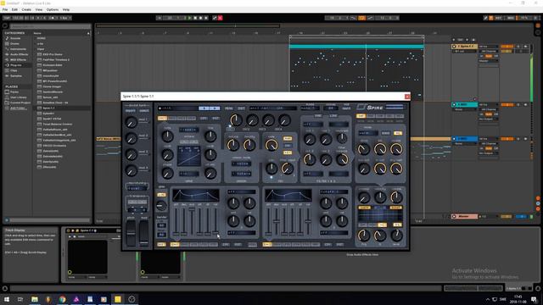This screenshot has width=543, height=305.
Task: Open the Create menu
Action: coord(26,9)
